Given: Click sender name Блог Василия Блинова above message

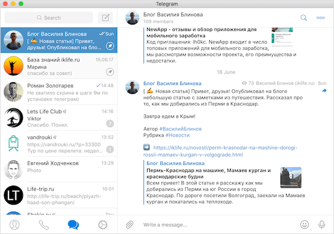Looking at the screenshot, I should pyautogui.click(x=172, y=83).
